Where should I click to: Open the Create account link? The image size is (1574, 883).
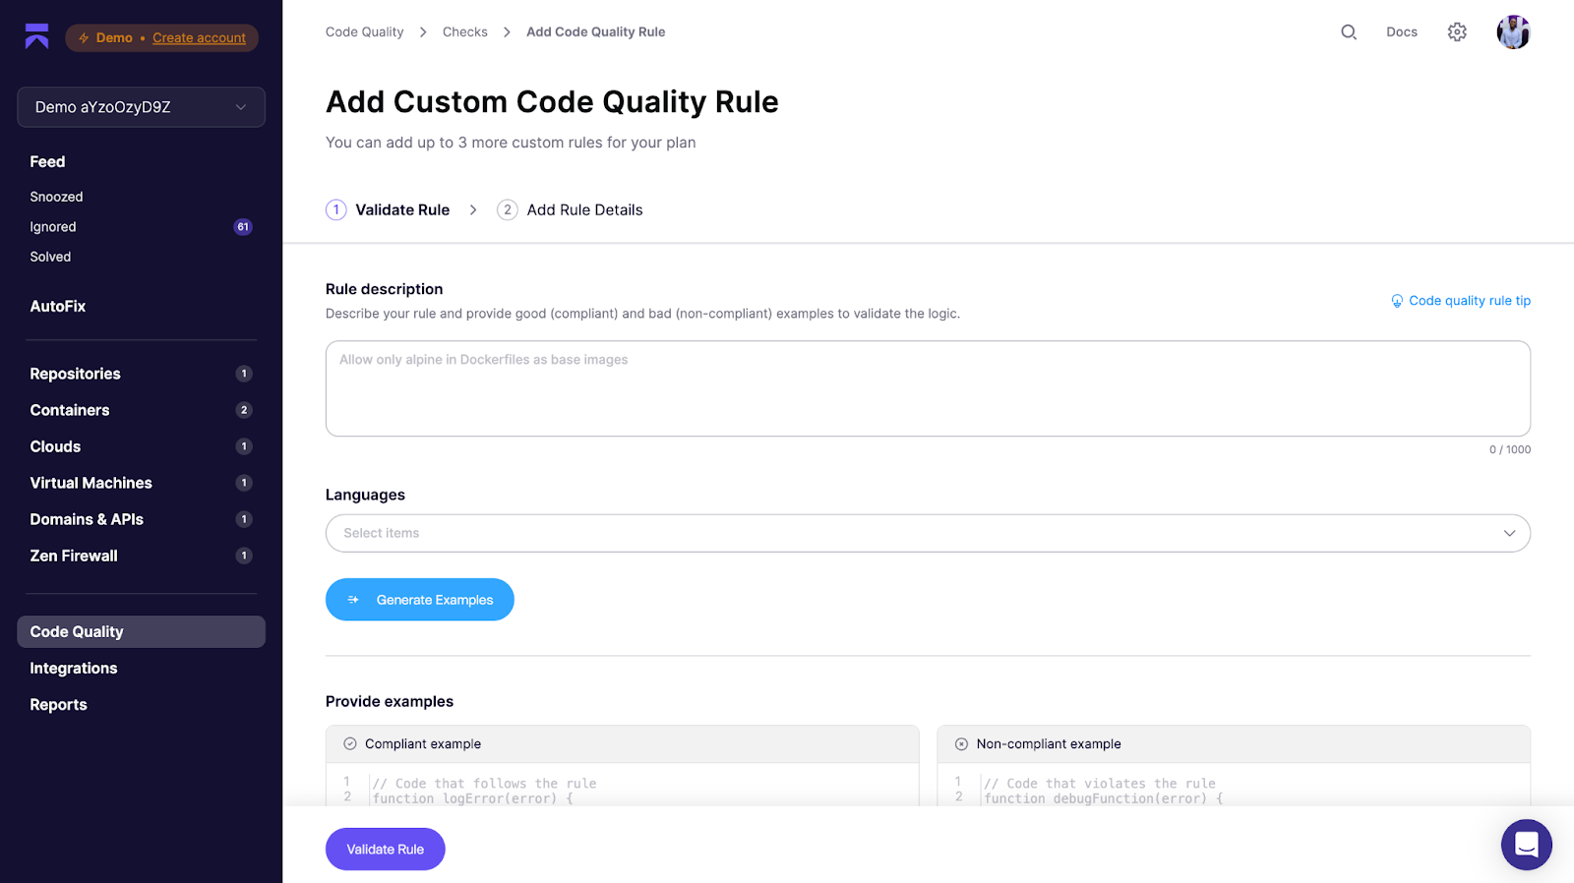199,37
